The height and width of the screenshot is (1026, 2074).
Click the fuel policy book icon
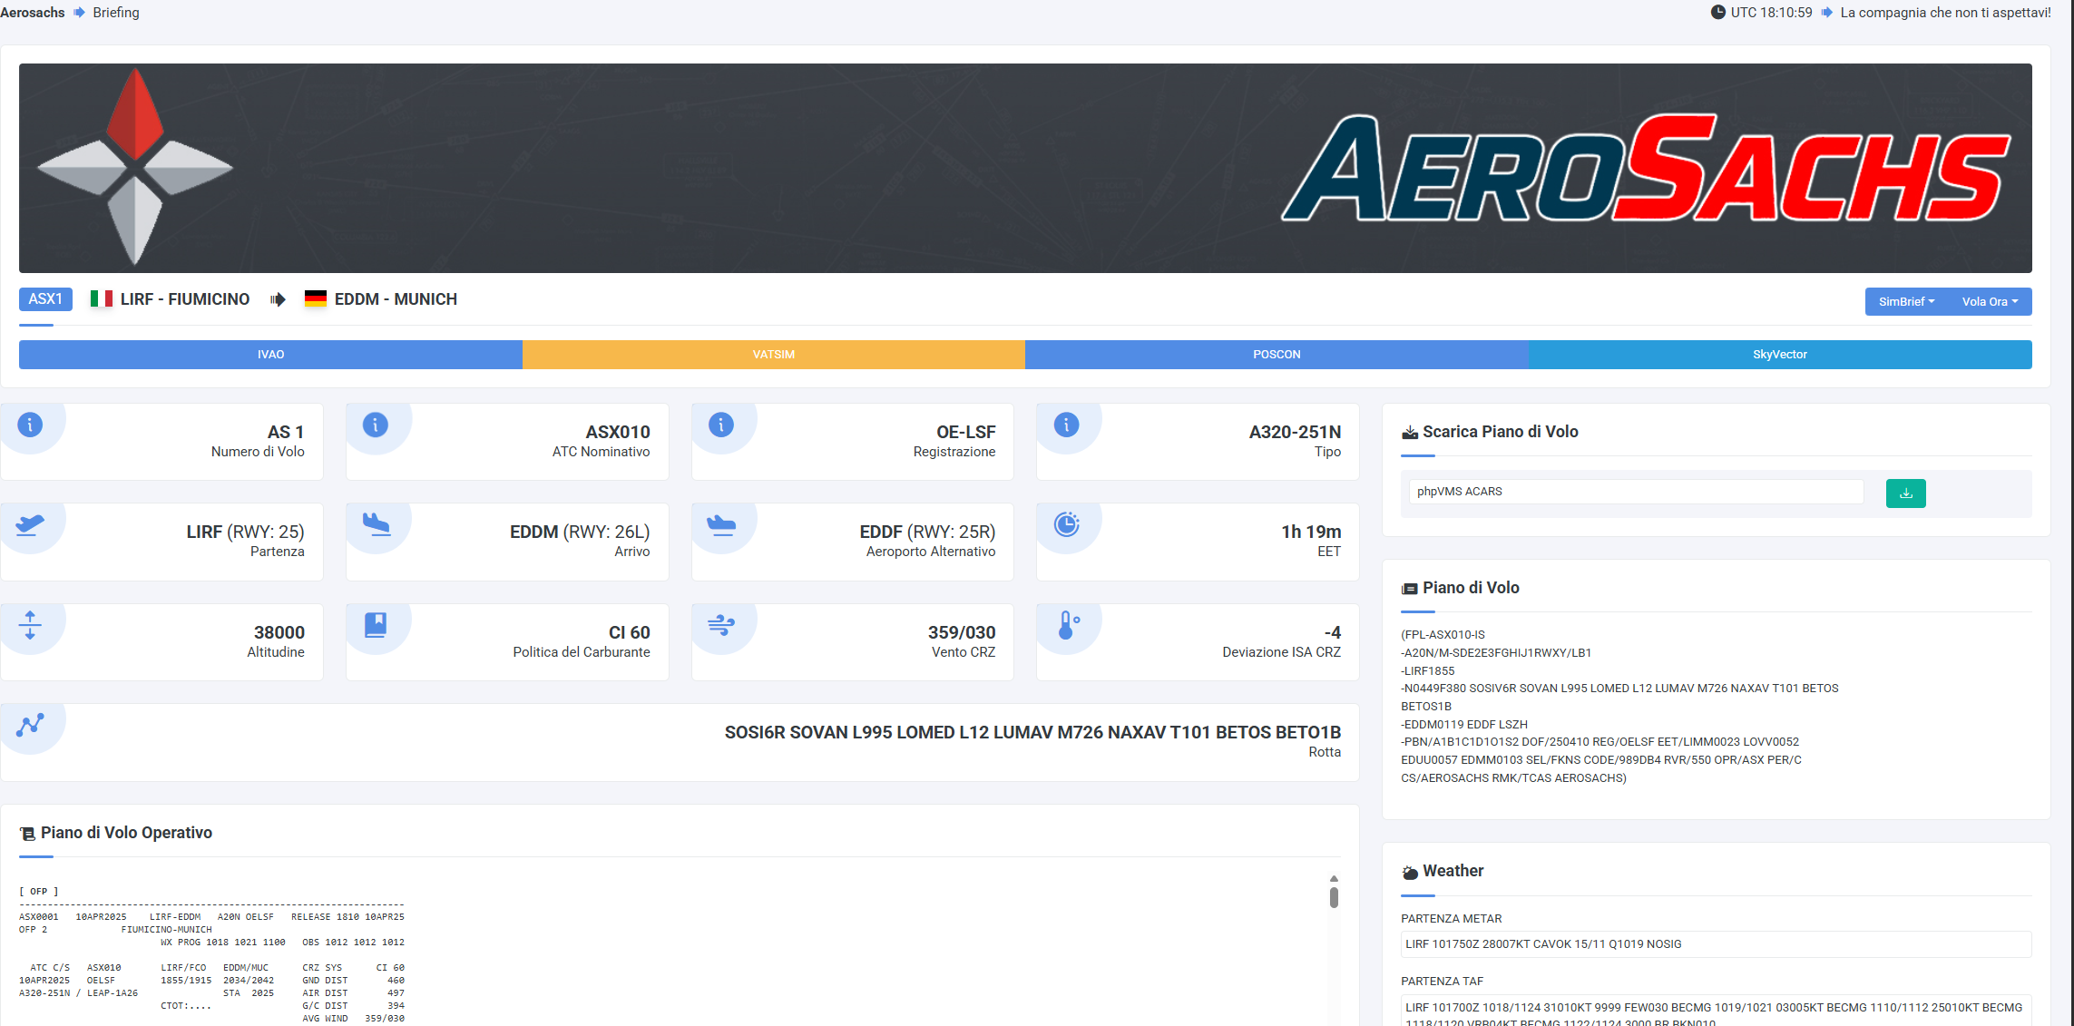point(376,625)
